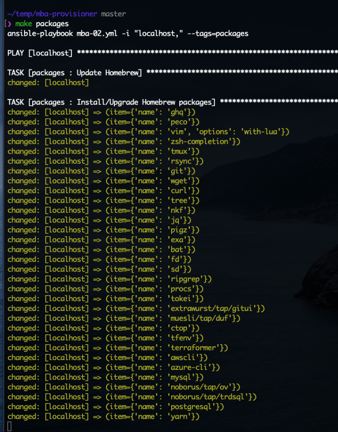Click the git branch name master
Screen dimensions: 338x432
[113, 14]
